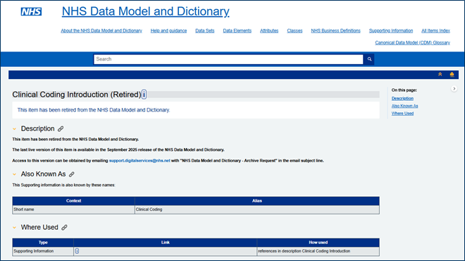Select the Alias column header
The width and height of the screenshot is (465, 261).
[257, 201]
